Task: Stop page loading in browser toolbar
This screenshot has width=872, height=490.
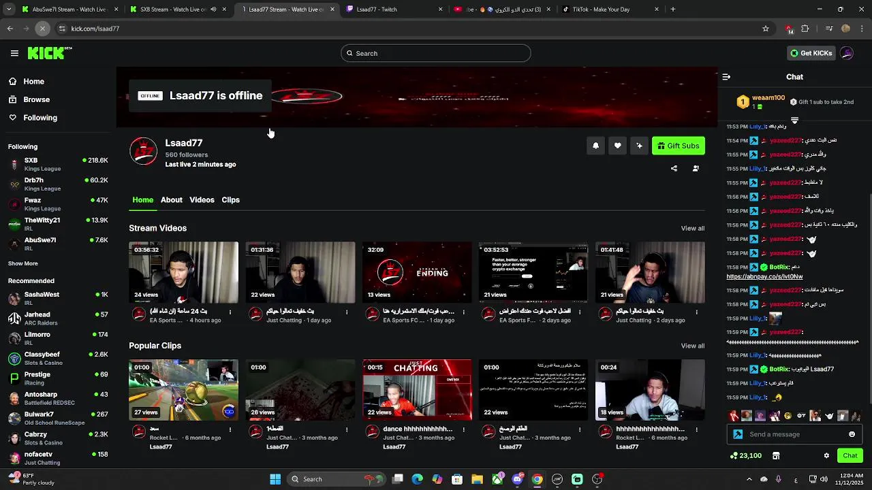Action: point(42,29)
